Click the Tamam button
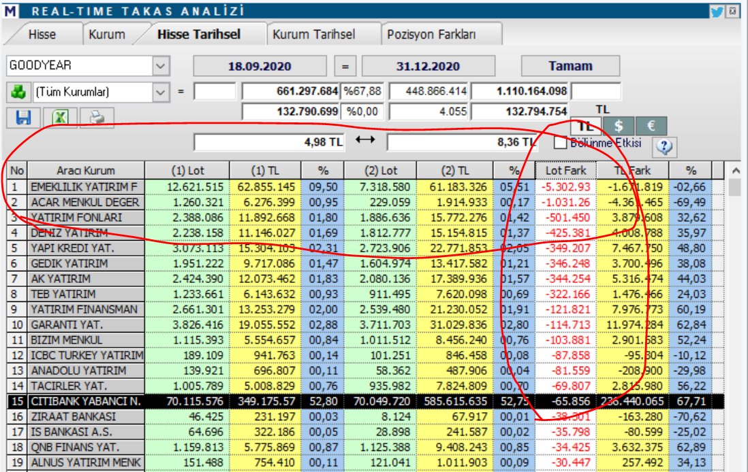 (570, 66)
